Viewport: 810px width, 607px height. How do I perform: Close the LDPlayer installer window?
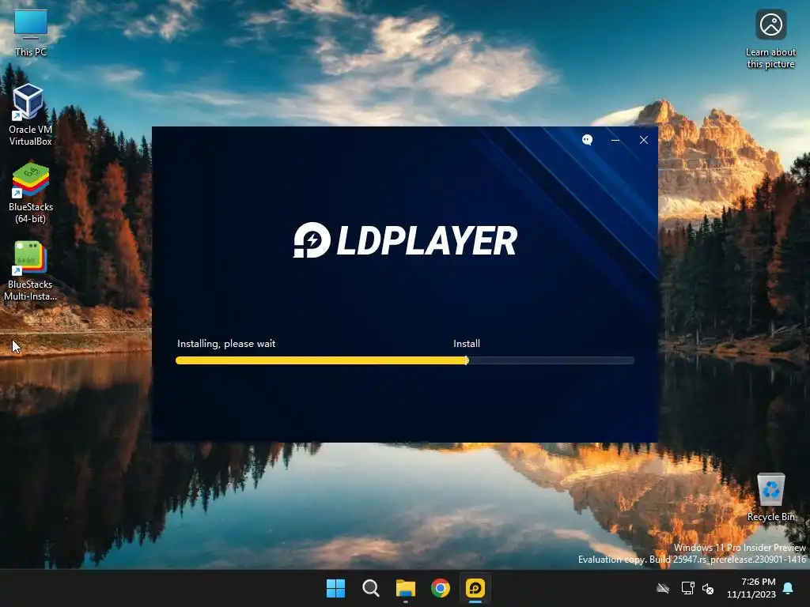(x=644, y=140)
